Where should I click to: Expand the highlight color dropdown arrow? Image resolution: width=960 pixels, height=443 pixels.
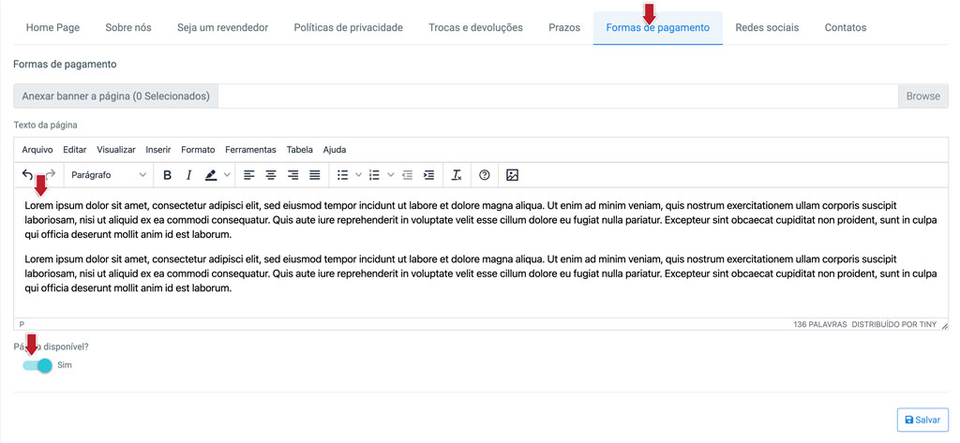[x=227, y=175]
